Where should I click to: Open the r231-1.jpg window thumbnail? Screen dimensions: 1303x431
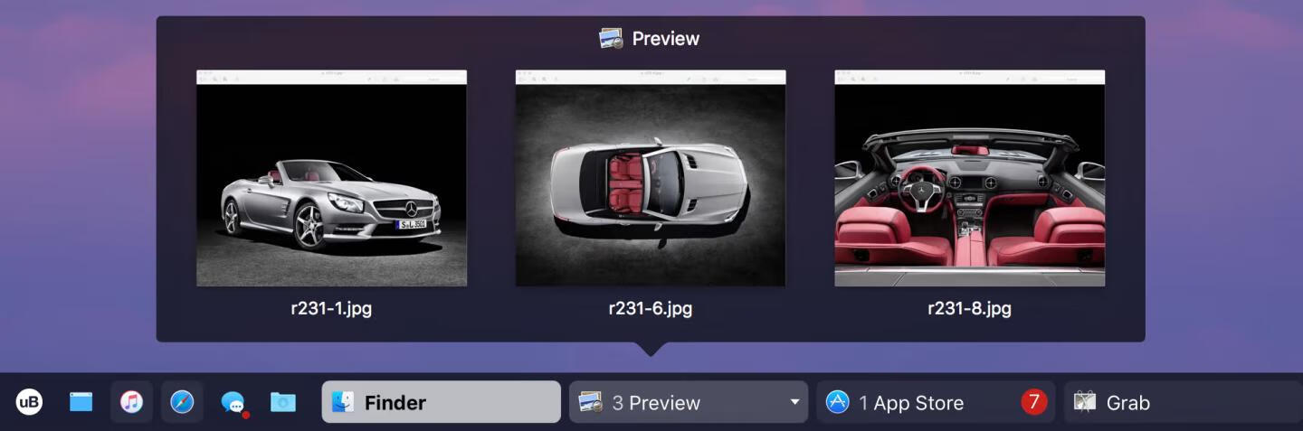click(331, 178)
